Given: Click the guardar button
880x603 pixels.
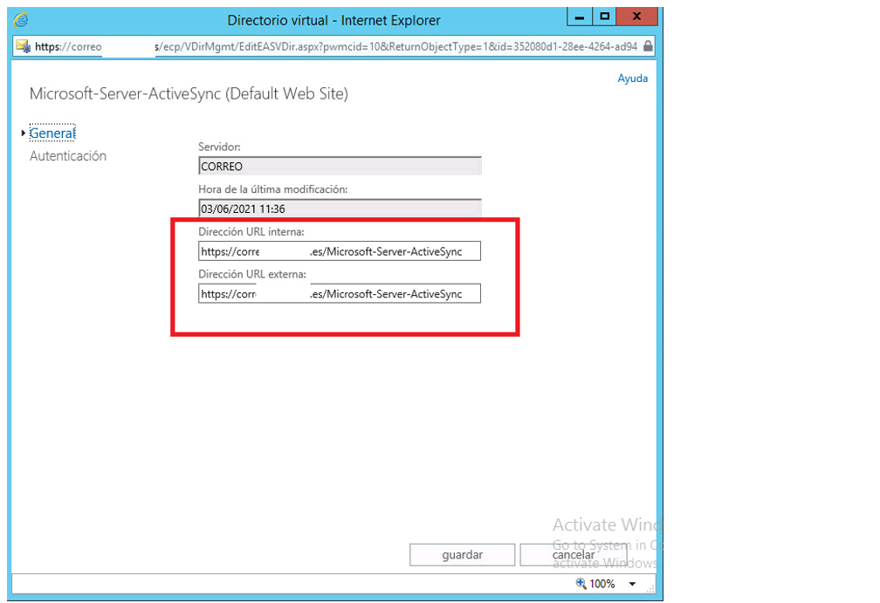Looking at the screenshot, I should pyautogui.click(x=463, y=555).
